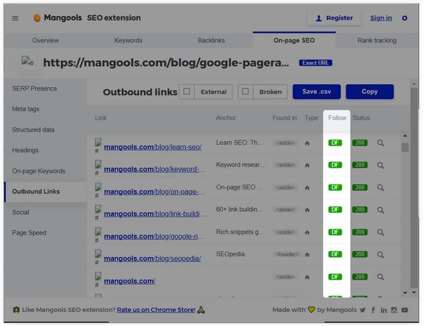Click the page favicon beside the URL

pos(27,62)
